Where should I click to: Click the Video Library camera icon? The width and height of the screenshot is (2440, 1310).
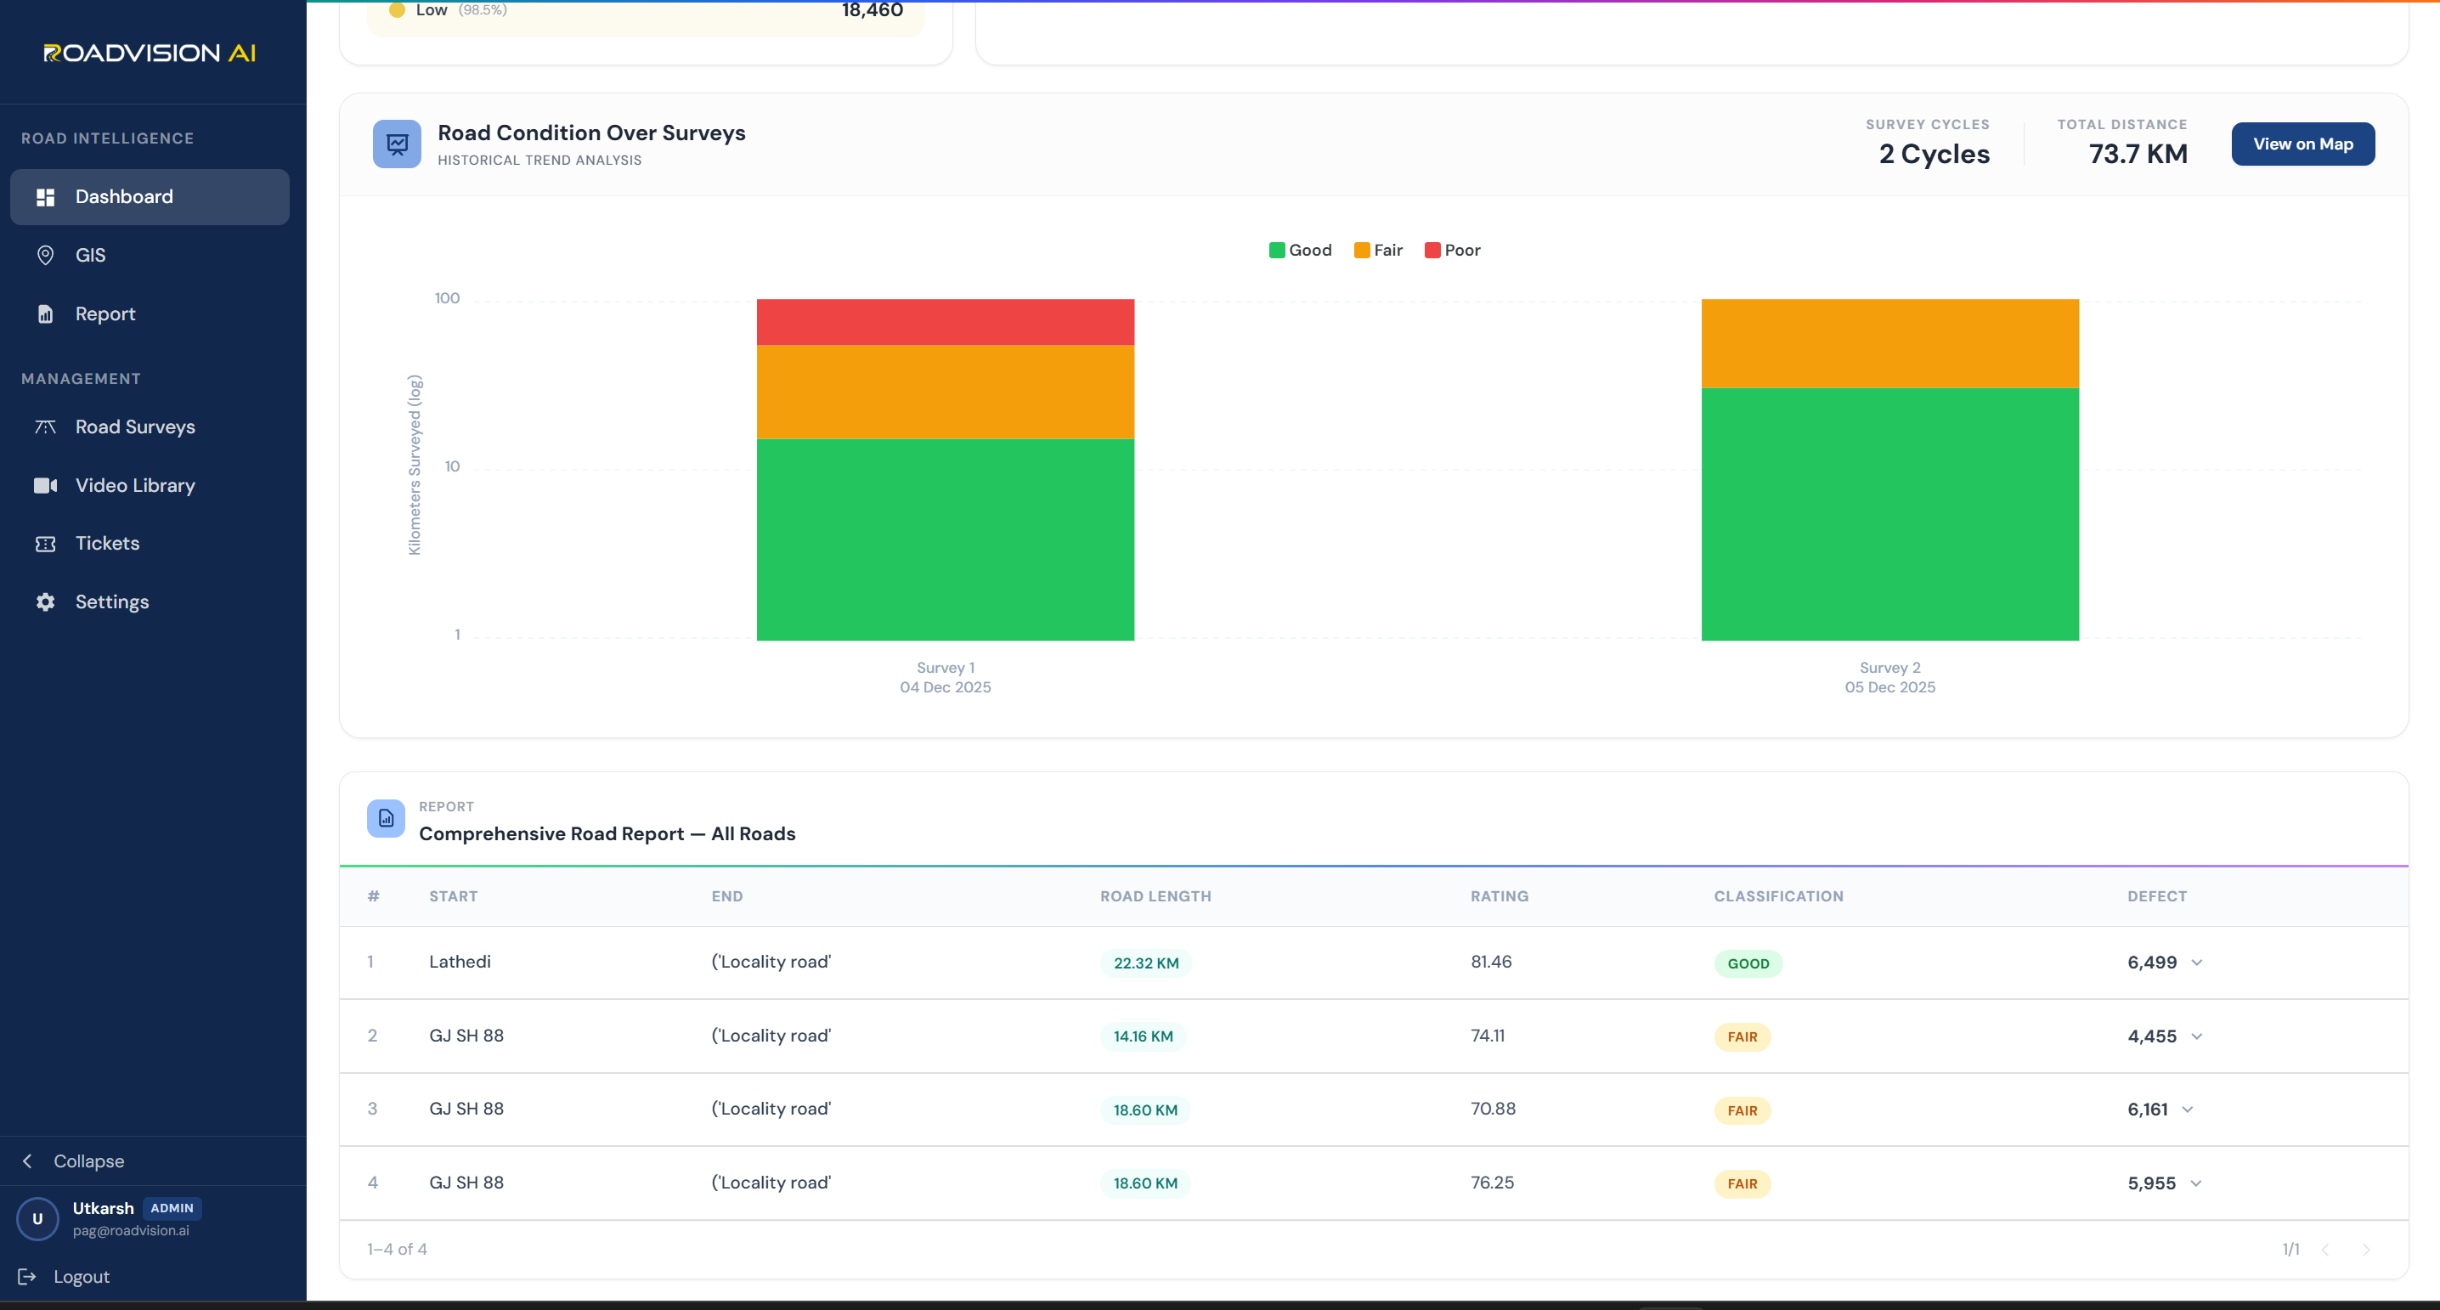44,485
